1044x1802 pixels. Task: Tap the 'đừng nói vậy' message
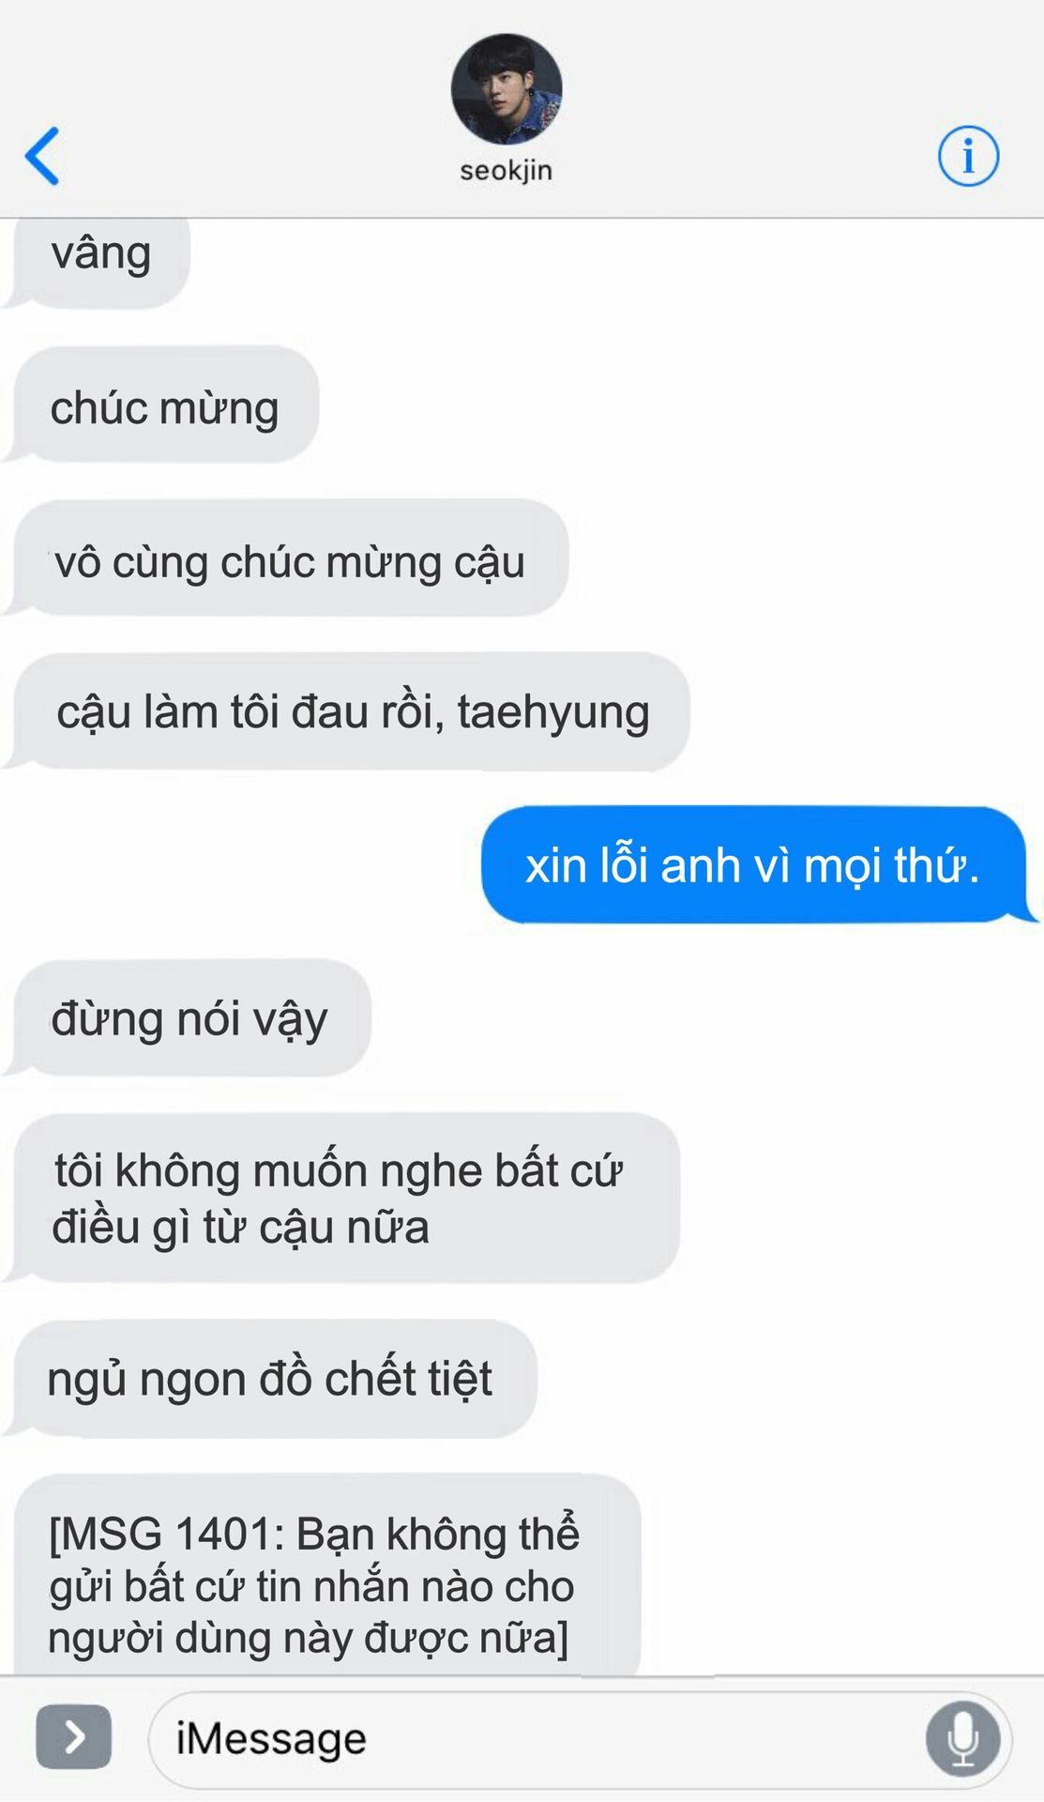tap(188, 1017)
